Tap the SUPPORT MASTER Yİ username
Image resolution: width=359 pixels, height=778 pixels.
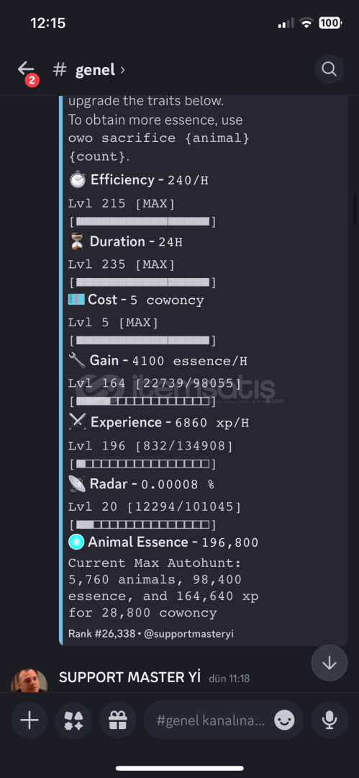click(x=130, y=676)
